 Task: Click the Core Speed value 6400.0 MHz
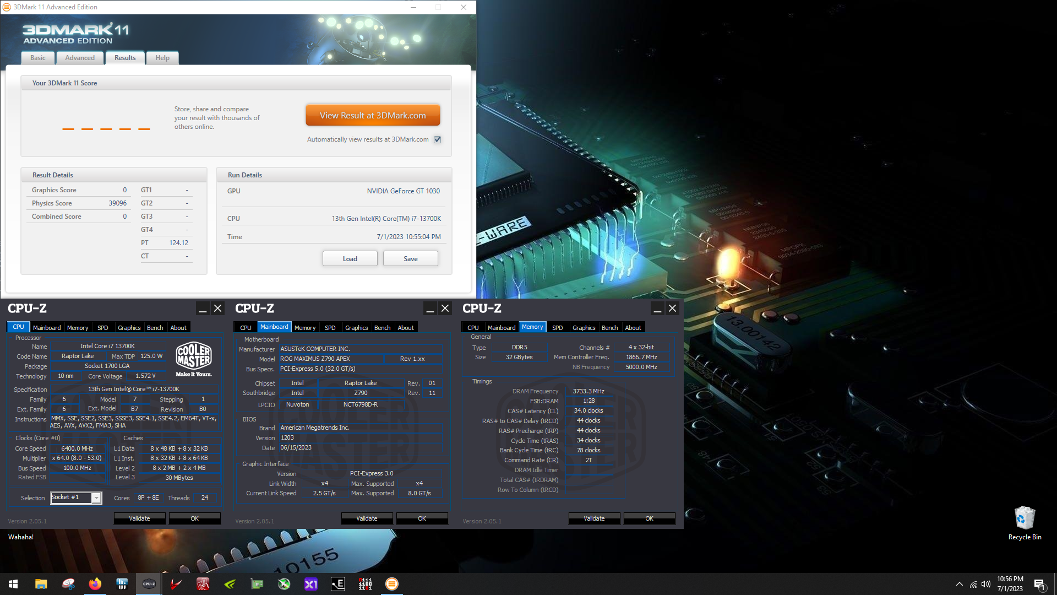(77, 448)
